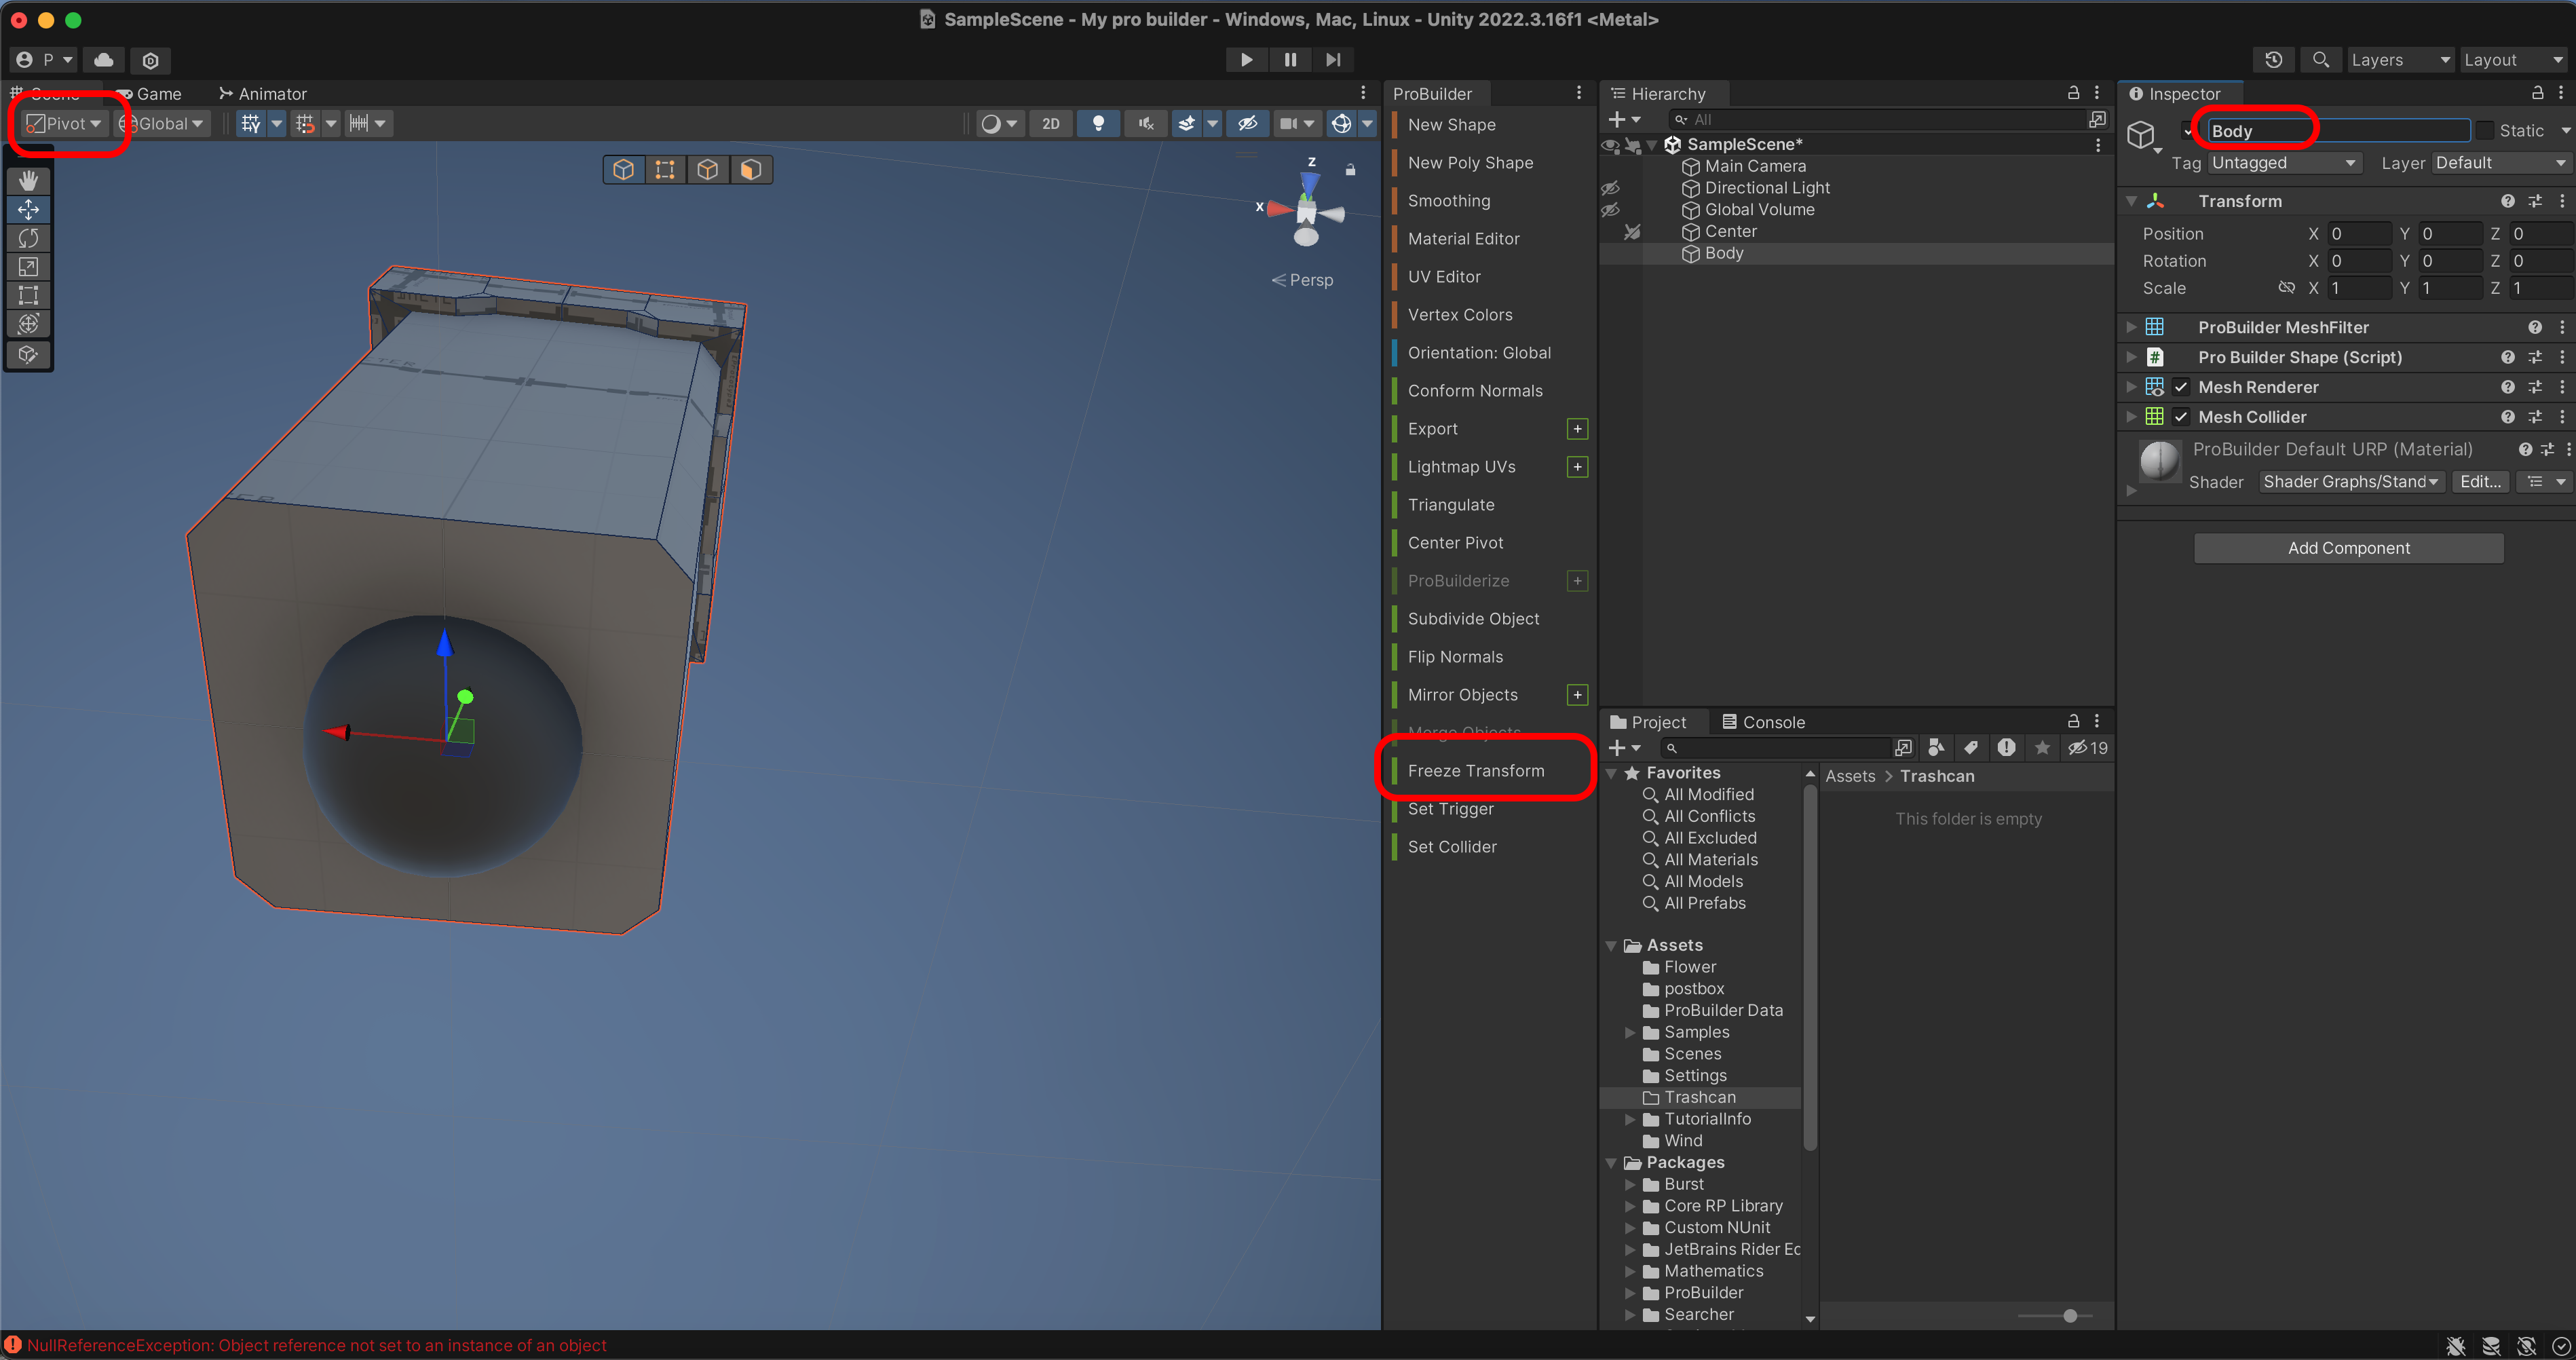
Task: Activate the Hand view tool
Action: [28, 181]
